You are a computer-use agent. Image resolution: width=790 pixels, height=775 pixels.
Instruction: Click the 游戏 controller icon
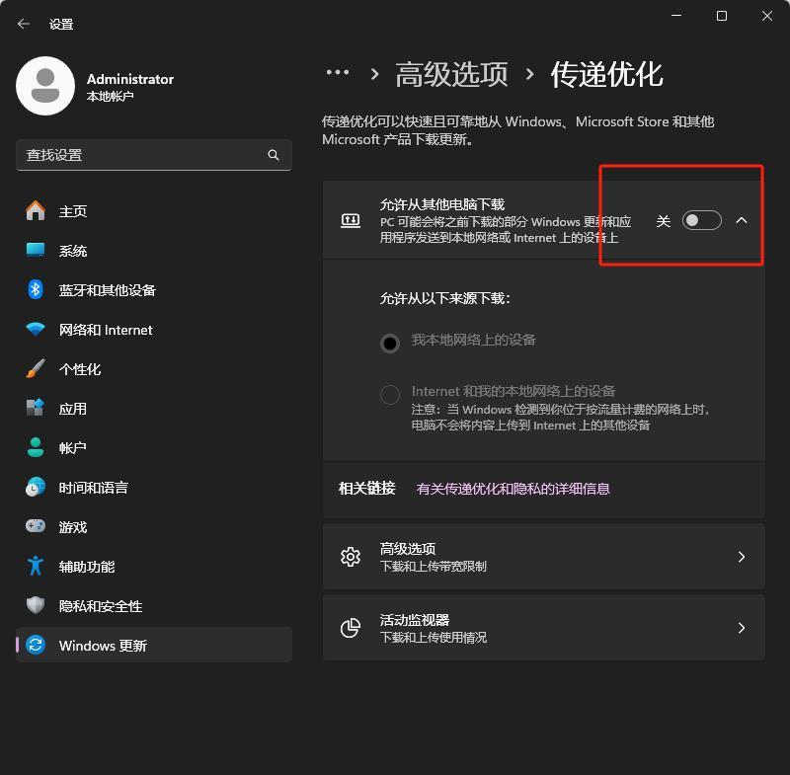pyautogui.click(x=36, y=526)
